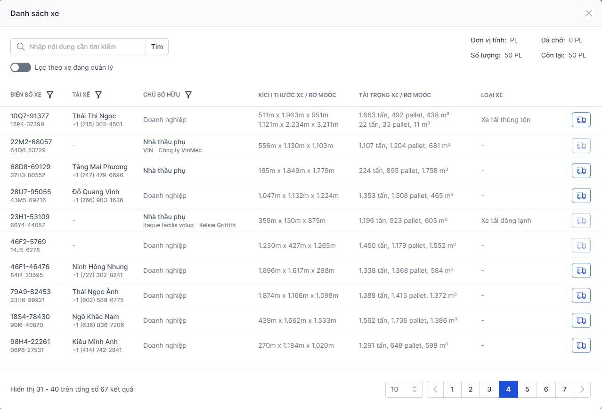Select page 7 in pagination
The image size is (602, 409).
click(564, 389)
